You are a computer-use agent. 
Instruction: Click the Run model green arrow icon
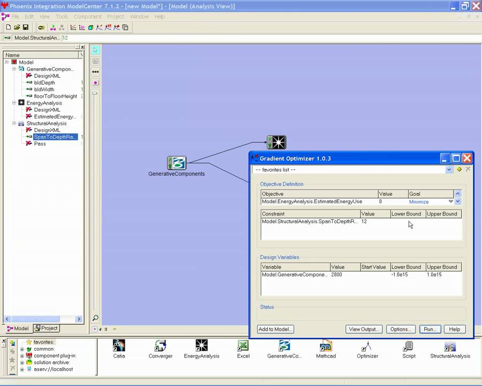pos(53,28)
